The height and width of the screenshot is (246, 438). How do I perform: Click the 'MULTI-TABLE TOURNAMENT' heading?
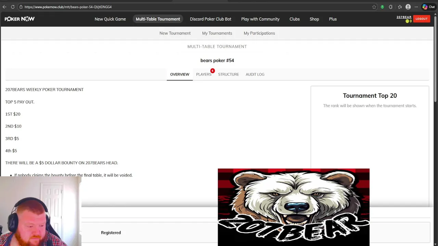tap(217, 46)
